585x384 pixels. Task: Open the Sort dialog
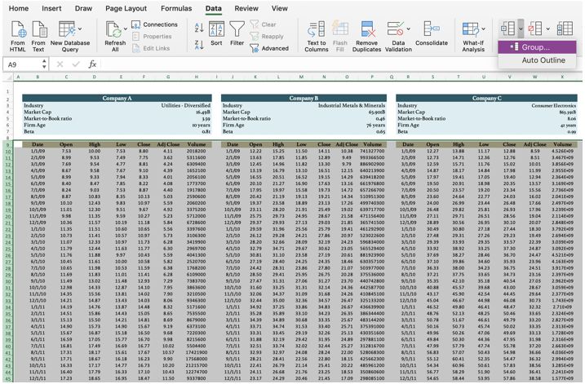(x=216, y=33)
